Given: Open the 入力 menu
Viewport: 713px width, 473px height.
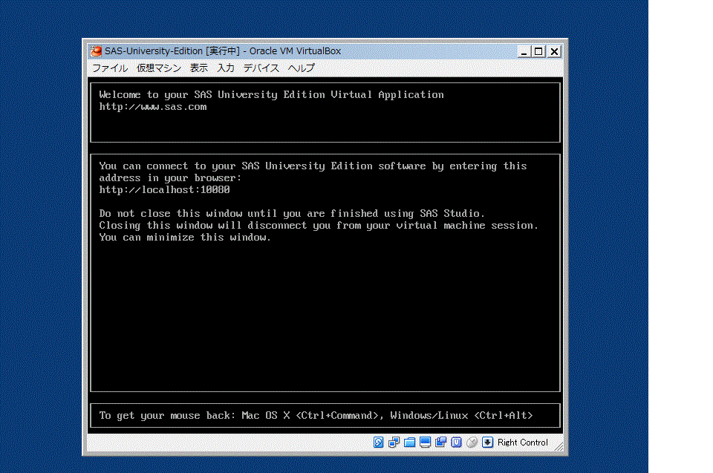Looking at the screenshot, I should [226, 68].
